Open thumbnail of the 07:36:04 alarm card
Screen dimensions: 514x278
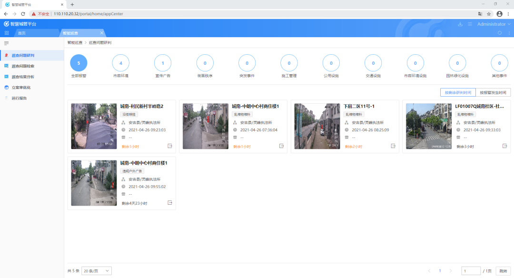pyautogui.click(x=206, y=126)
